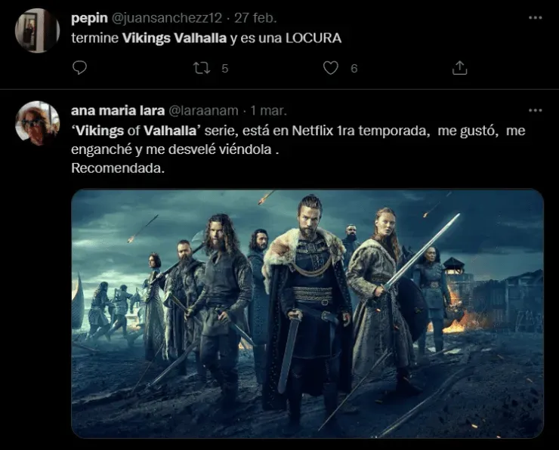
Task: Open ana maria lara's display name link
Action: pyautogui.click(x=118, y=110)
